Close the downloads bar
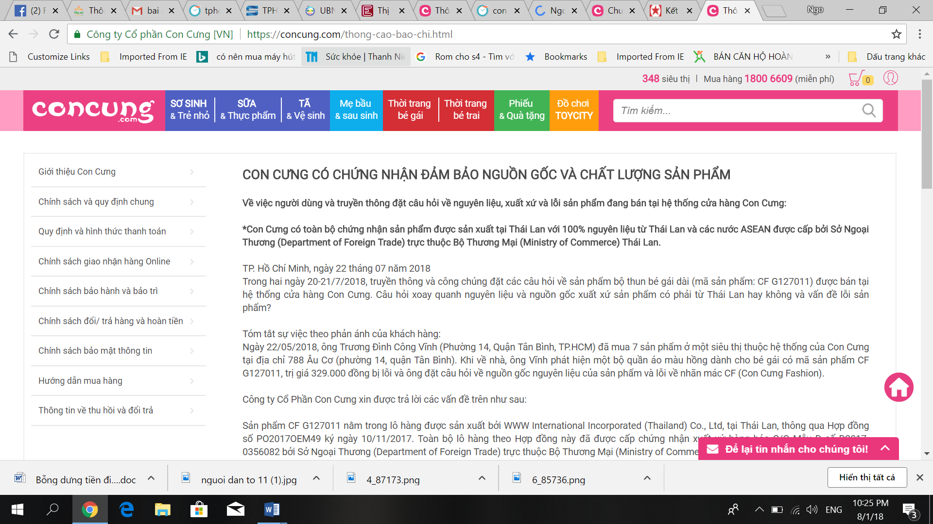This screenshot has height=524, width=933. [x=919, y=477]
